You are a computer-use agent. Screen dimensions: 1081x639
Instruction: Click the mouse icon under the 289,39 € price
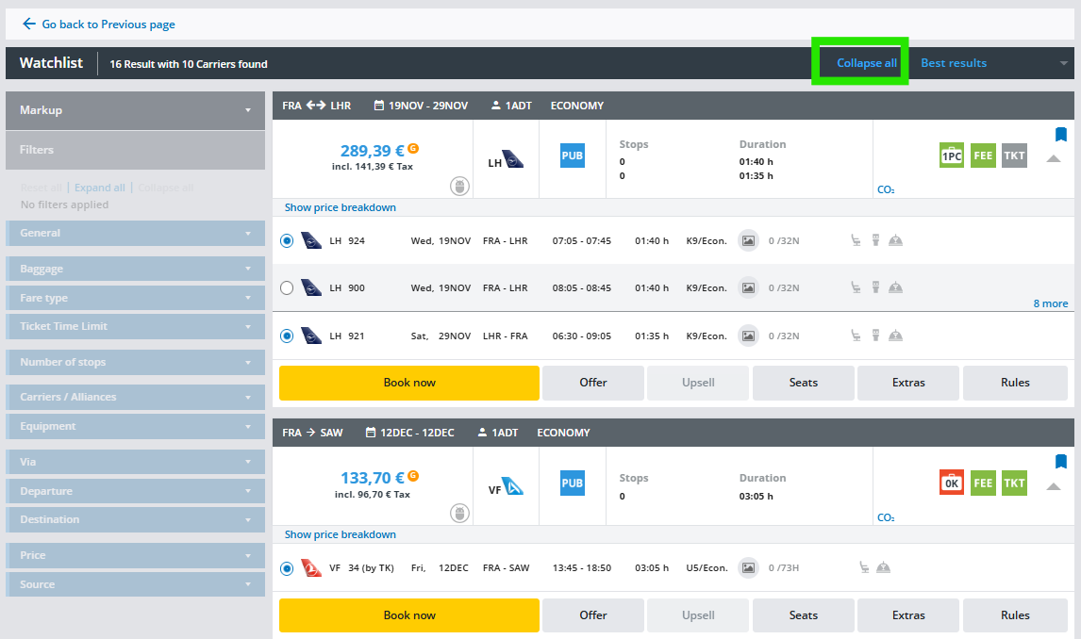(459, 187)
